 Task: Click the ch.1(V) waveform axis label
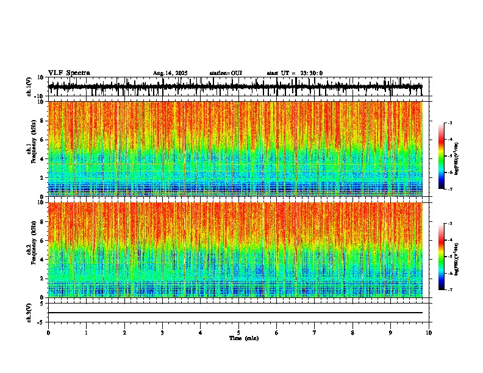tap(29, 87)
